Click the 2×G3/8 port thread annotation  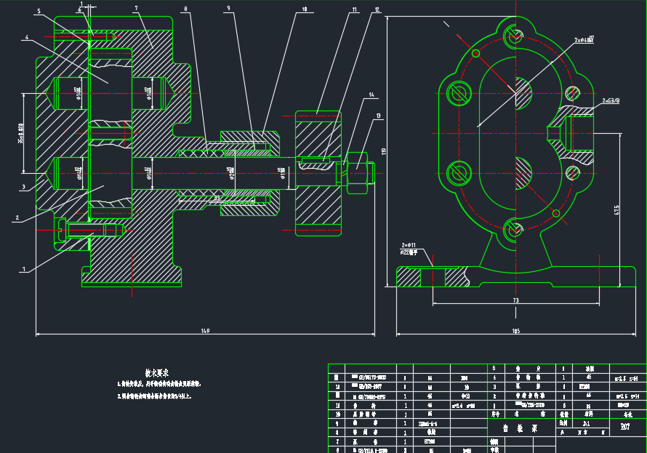611,100
